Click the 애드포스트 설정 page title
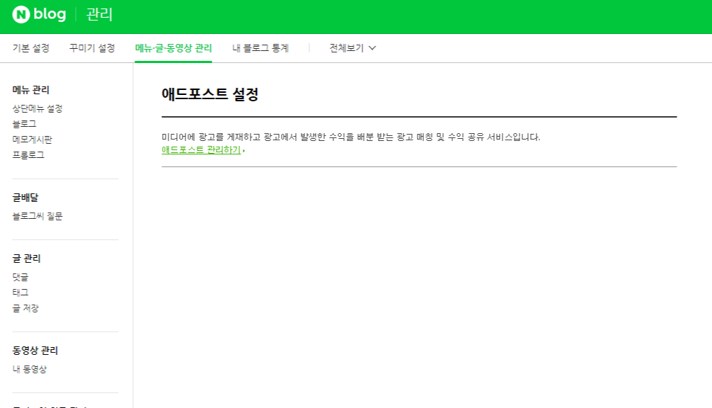Screen dimensions: 712x408 coord(209,94)
